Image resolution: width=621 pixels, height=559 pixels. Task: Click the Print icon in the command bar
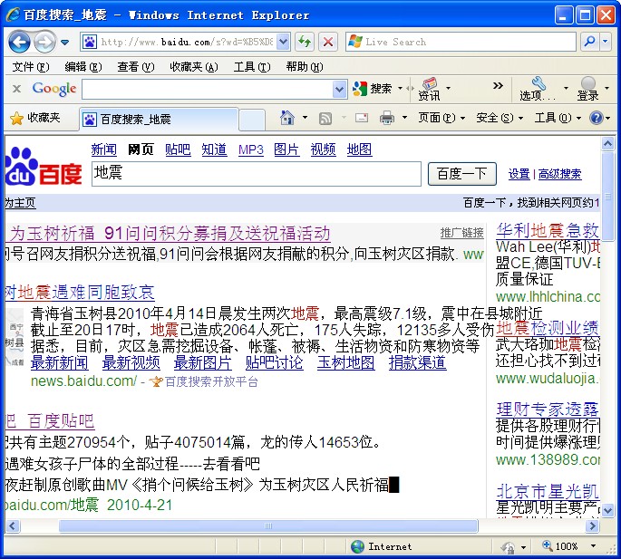point(387,118)
